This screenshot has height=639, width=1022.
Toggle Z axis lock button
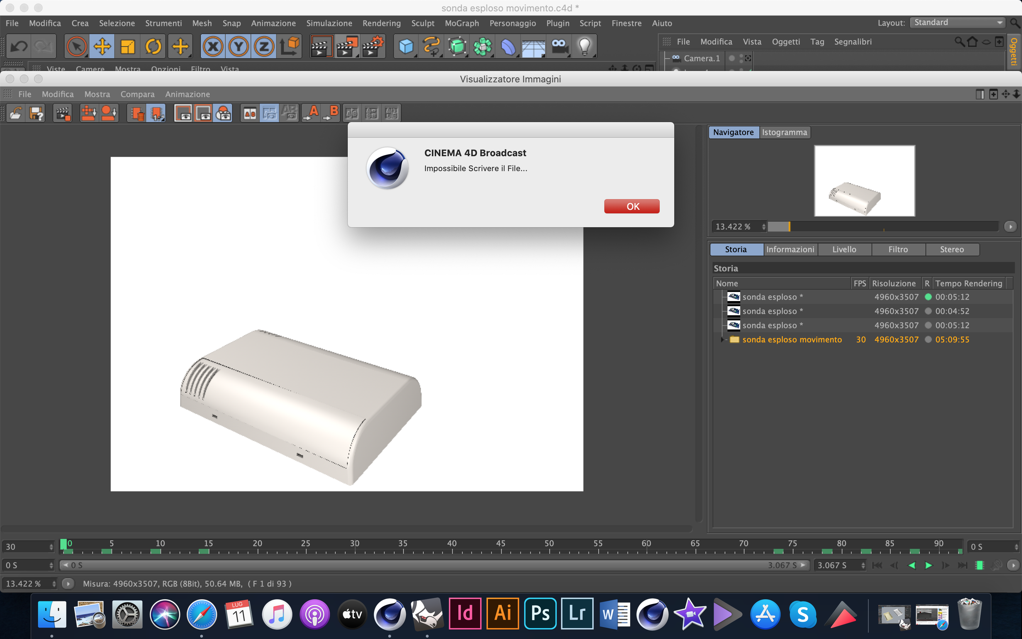coord(264,47)
